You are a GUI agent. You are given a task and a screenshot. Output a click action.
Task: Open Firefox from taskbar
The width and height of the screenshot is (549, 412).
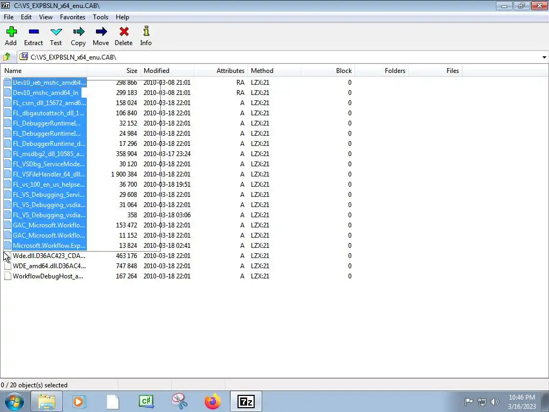click(x=212, y=401)
